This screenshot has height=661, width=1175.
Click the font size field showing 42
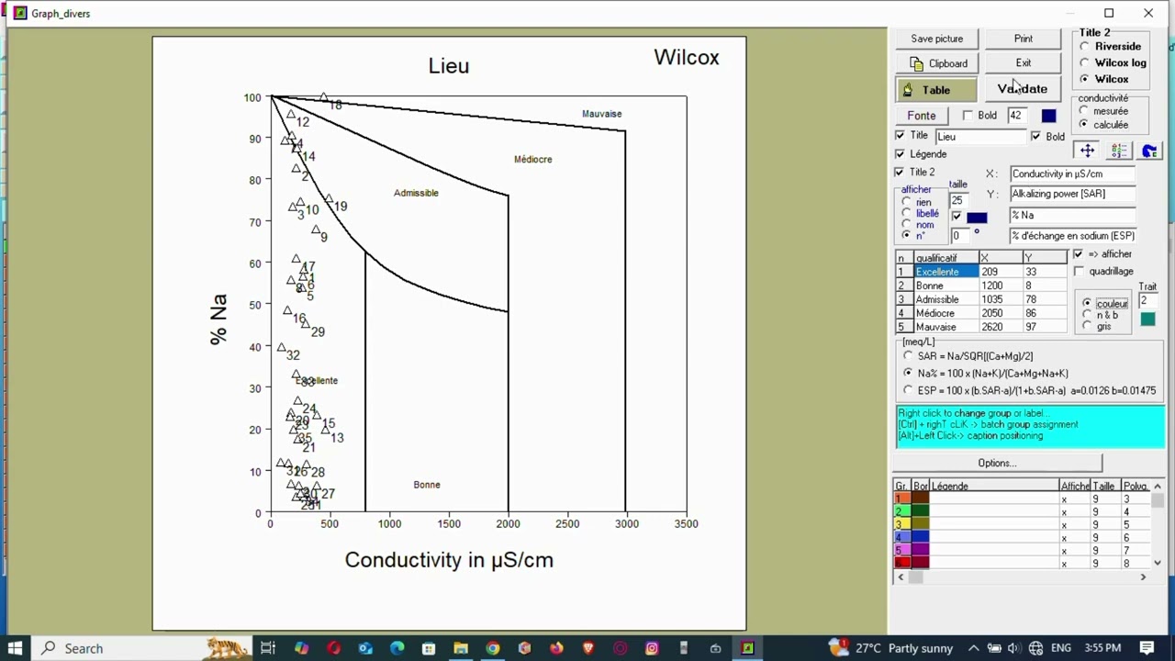(x=1017, y=116)
